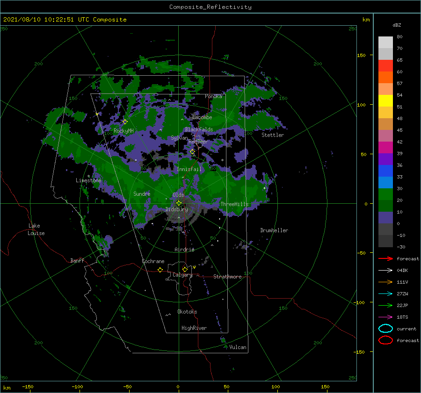Pick the yellow 51-54 dBZ color swatch
The width and height of the screenshot is (421, 393).
385,101
